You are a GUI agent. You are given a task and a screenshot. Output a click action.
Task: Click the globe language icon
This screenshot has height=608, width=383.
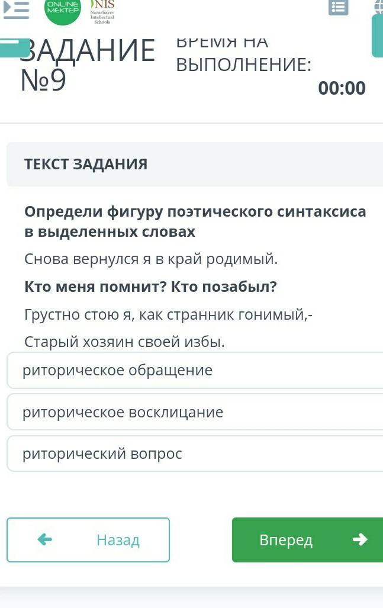pyautogui.click(x=379, y=6)
